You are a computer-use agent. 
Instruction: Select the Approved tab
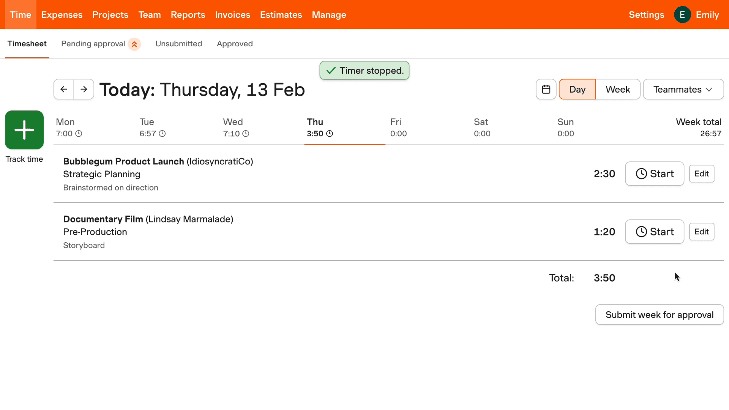(x=235, y=44)
